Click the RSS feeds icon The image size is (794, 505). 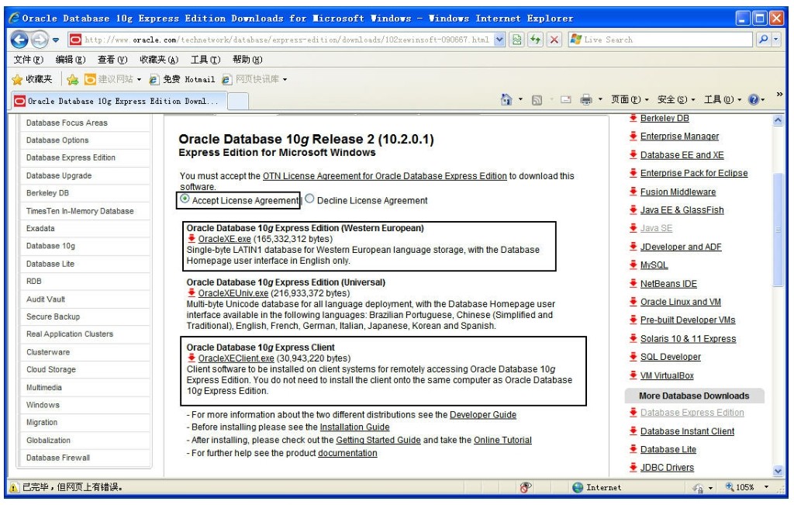click(x=537, y=100)
